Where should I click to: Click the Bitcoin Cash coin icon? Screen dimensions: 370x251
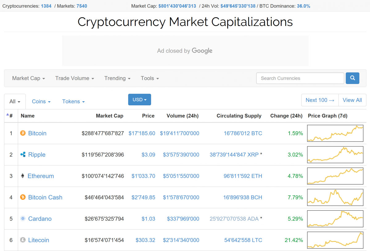pyautogui.click(x=23, y=197)
